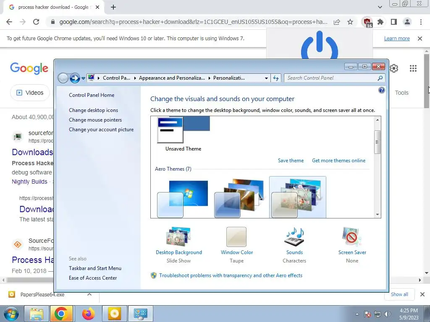The height and width of the screenshot is (322, 430).
Task: Open Control Panel Home
Action: [x=92, y=95]
